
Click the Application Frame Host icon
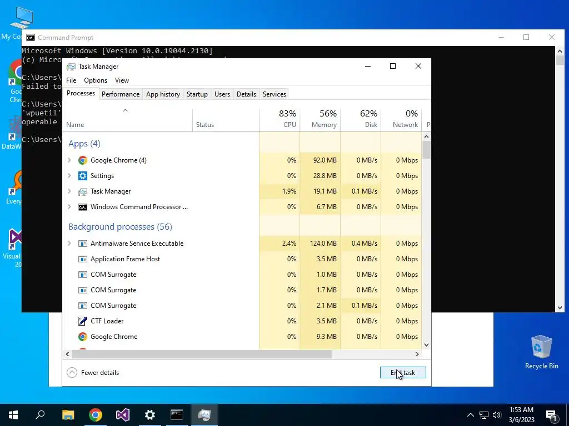point(83,259)
